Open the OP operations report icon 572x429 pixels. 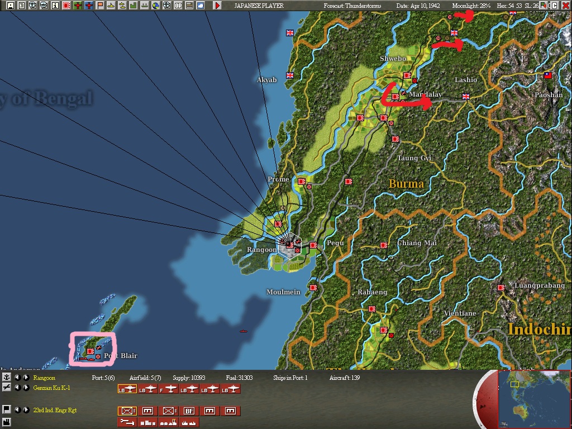pos(178,6)
